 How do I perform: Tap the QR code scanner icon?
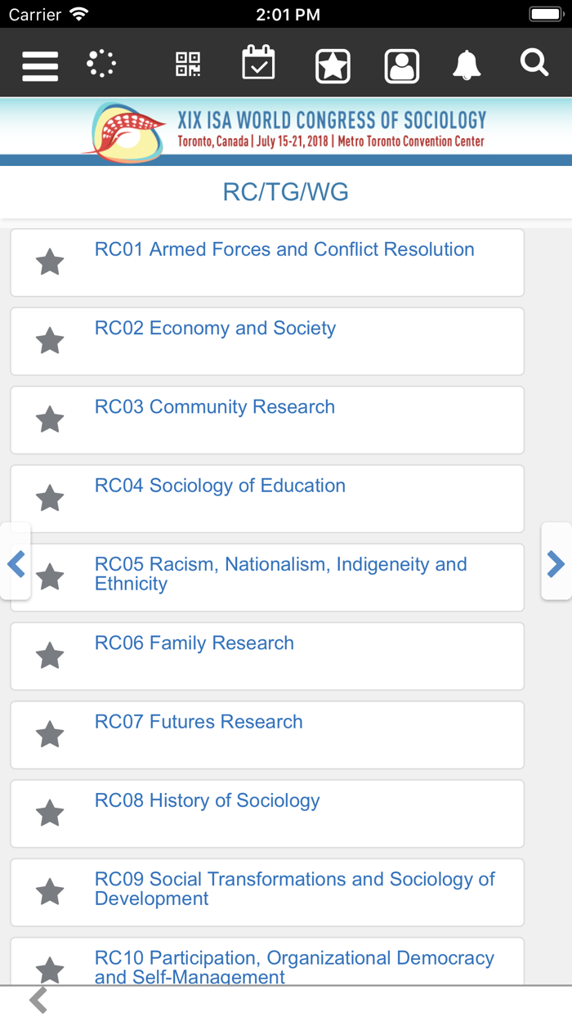point(188,64)
